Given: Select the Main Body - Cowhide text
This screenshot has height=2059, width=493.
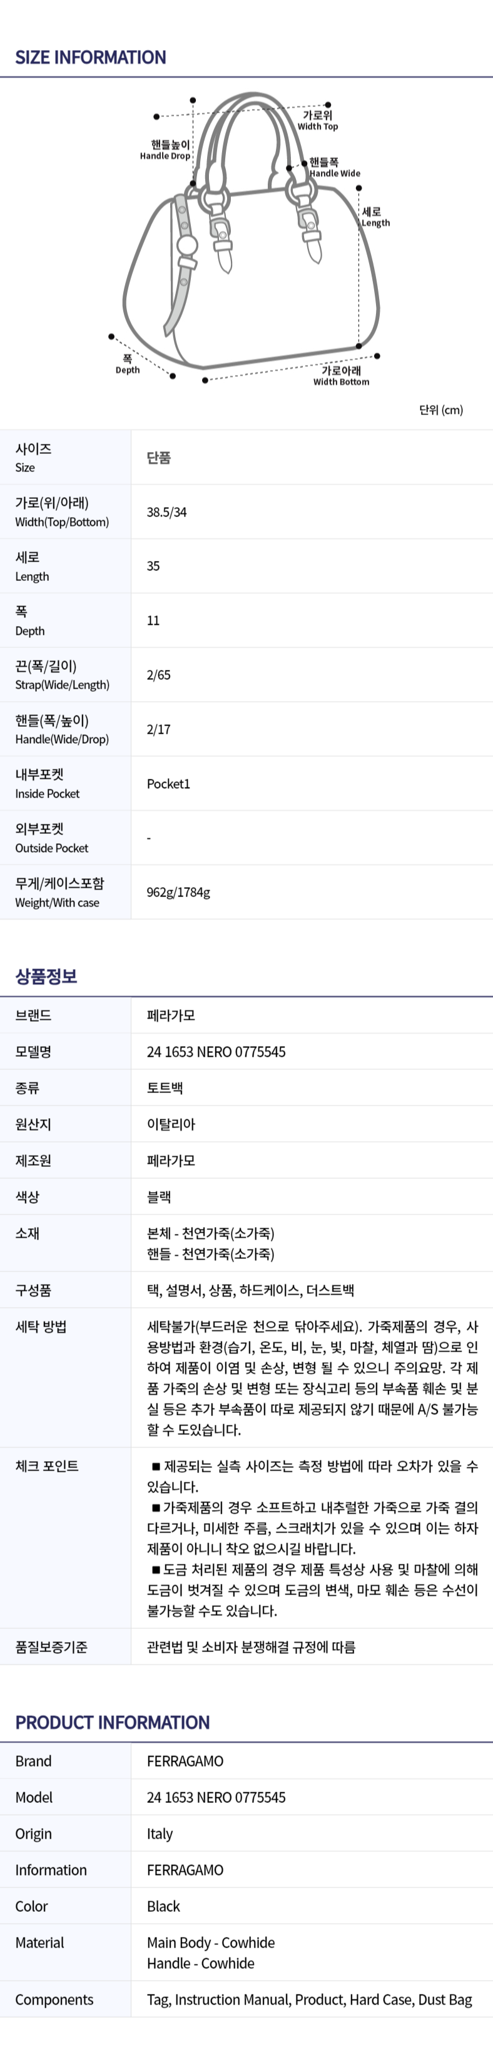Looking at the screenshot, I should (211, 1943).
